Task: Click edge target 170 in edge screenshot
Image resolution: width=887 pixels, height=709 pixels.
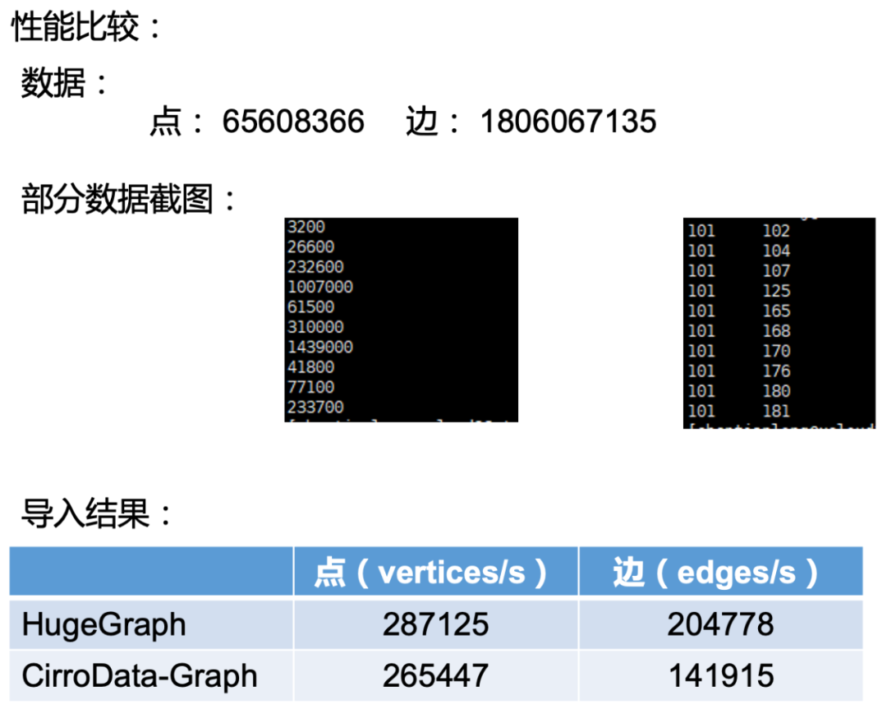Action: pyautogui.click(x=776, y=351)
